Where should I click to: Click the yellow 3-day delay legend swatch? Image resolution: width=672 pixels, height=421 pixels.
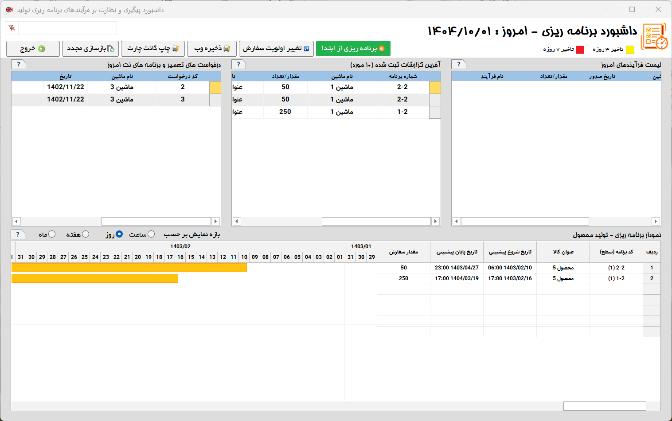(x=630, y=50)
